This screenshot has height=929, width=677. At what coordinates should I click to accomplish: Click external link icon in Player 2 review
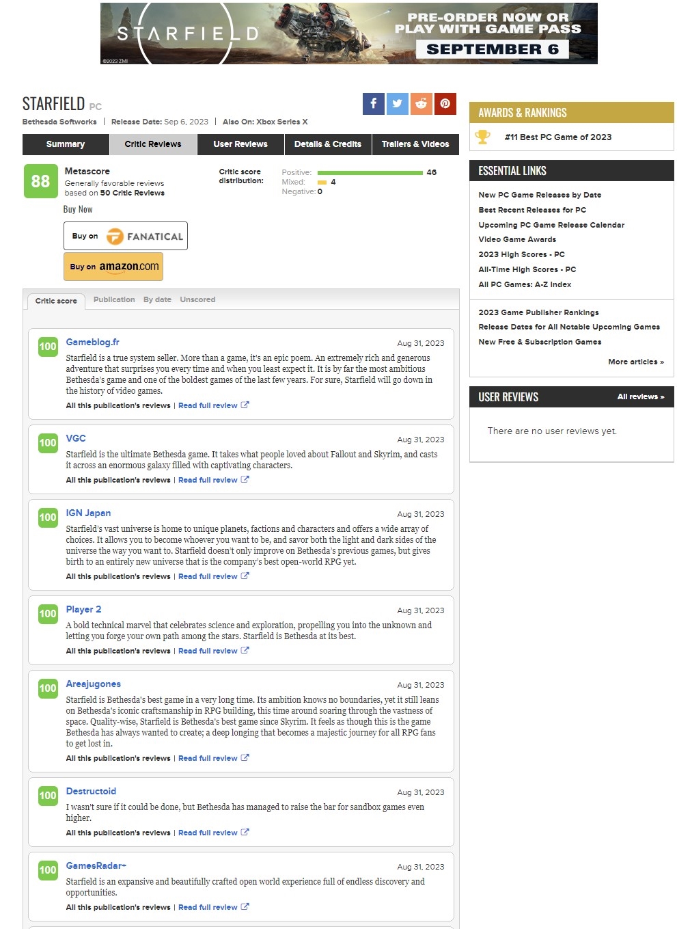click(x=245, y=651)
